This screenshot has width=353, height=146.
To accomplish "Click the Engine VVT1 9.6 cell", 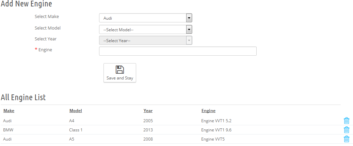I will tap(216, 130).
